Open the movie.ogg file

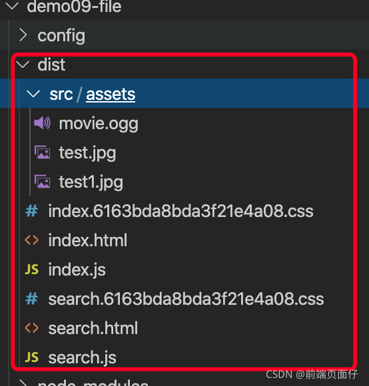[x=99, y=124]
